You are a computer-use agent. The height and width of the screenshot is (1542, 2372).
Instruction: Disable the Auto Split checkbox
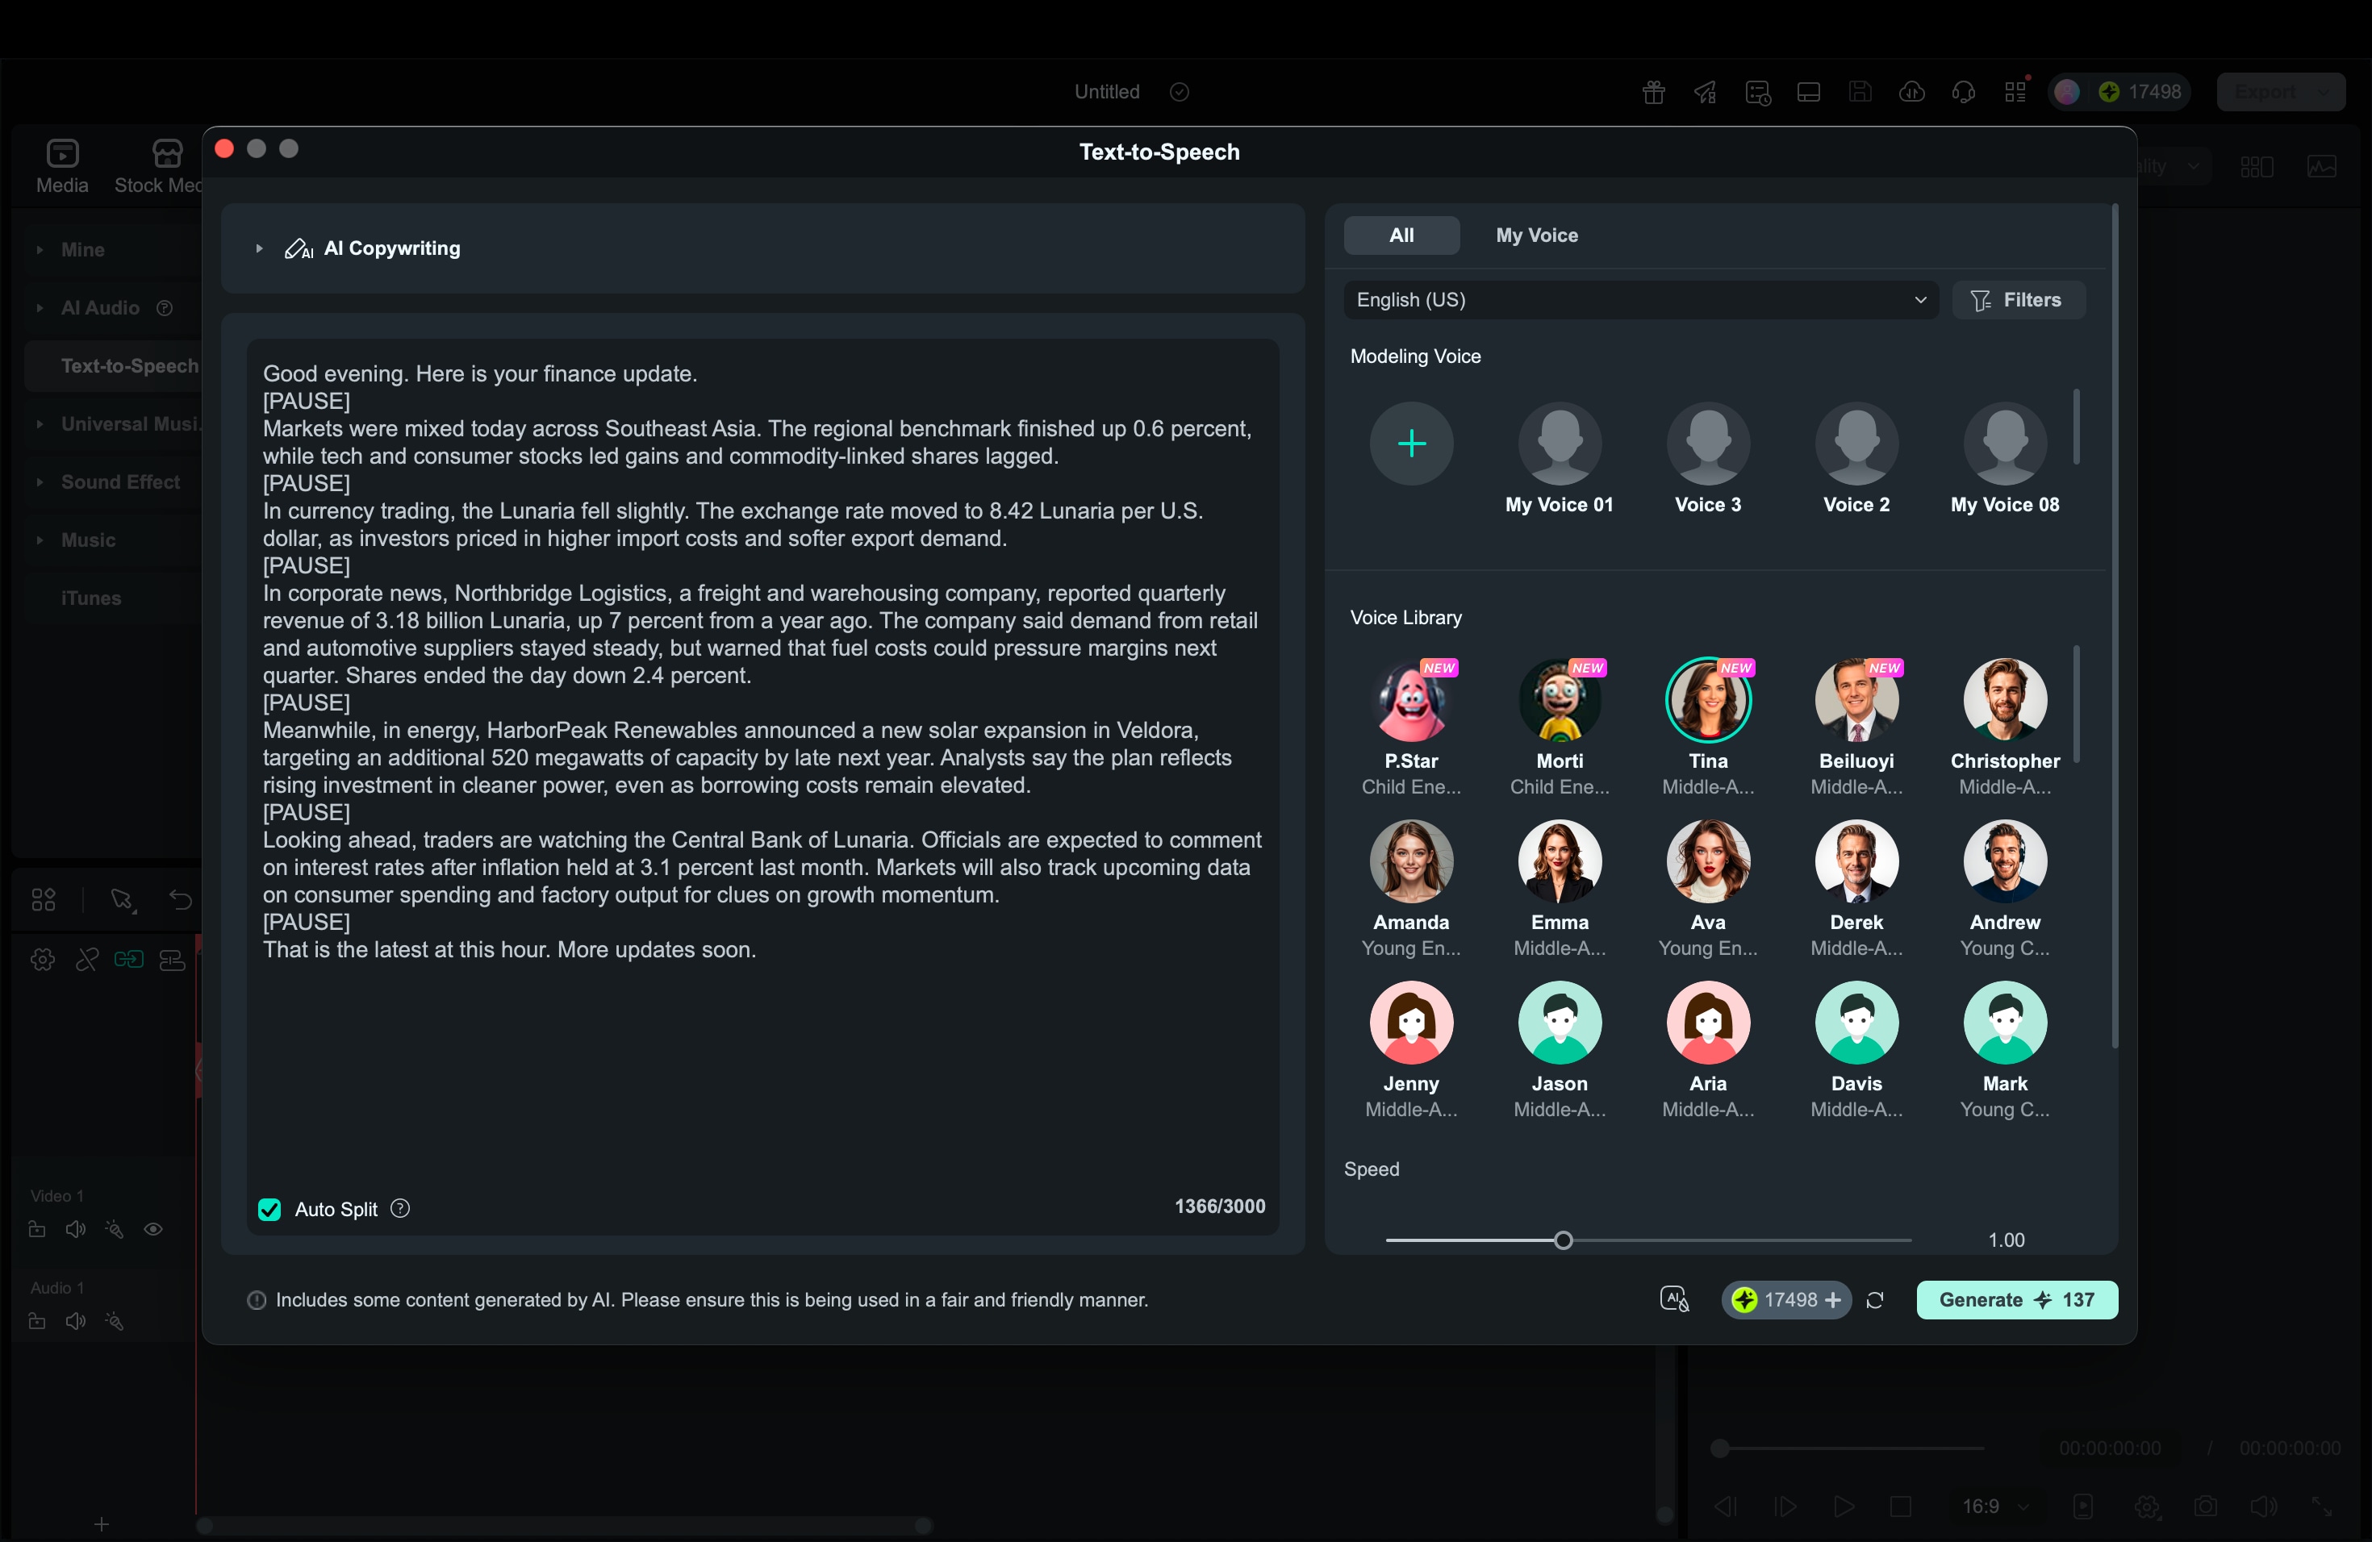tap(268, 1209)
